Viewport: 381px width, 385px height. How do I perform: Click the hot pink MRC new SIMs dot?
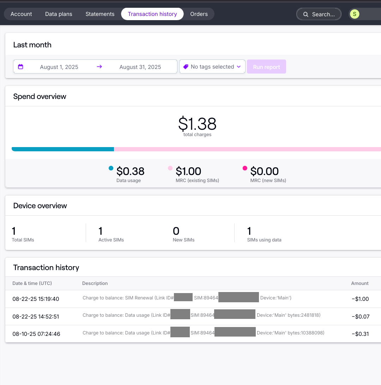coord(245,168)
